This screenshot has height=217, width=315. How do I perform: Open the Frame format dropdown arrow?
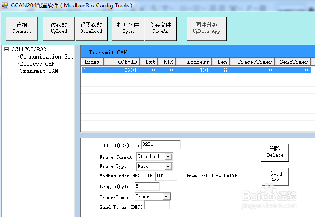pos(168,156)
